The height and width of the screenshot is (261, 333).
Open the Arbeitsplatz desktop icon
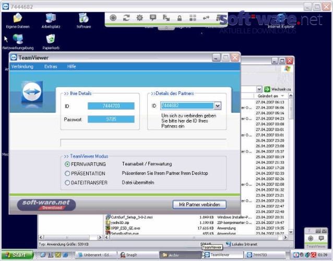pos(51,20)
